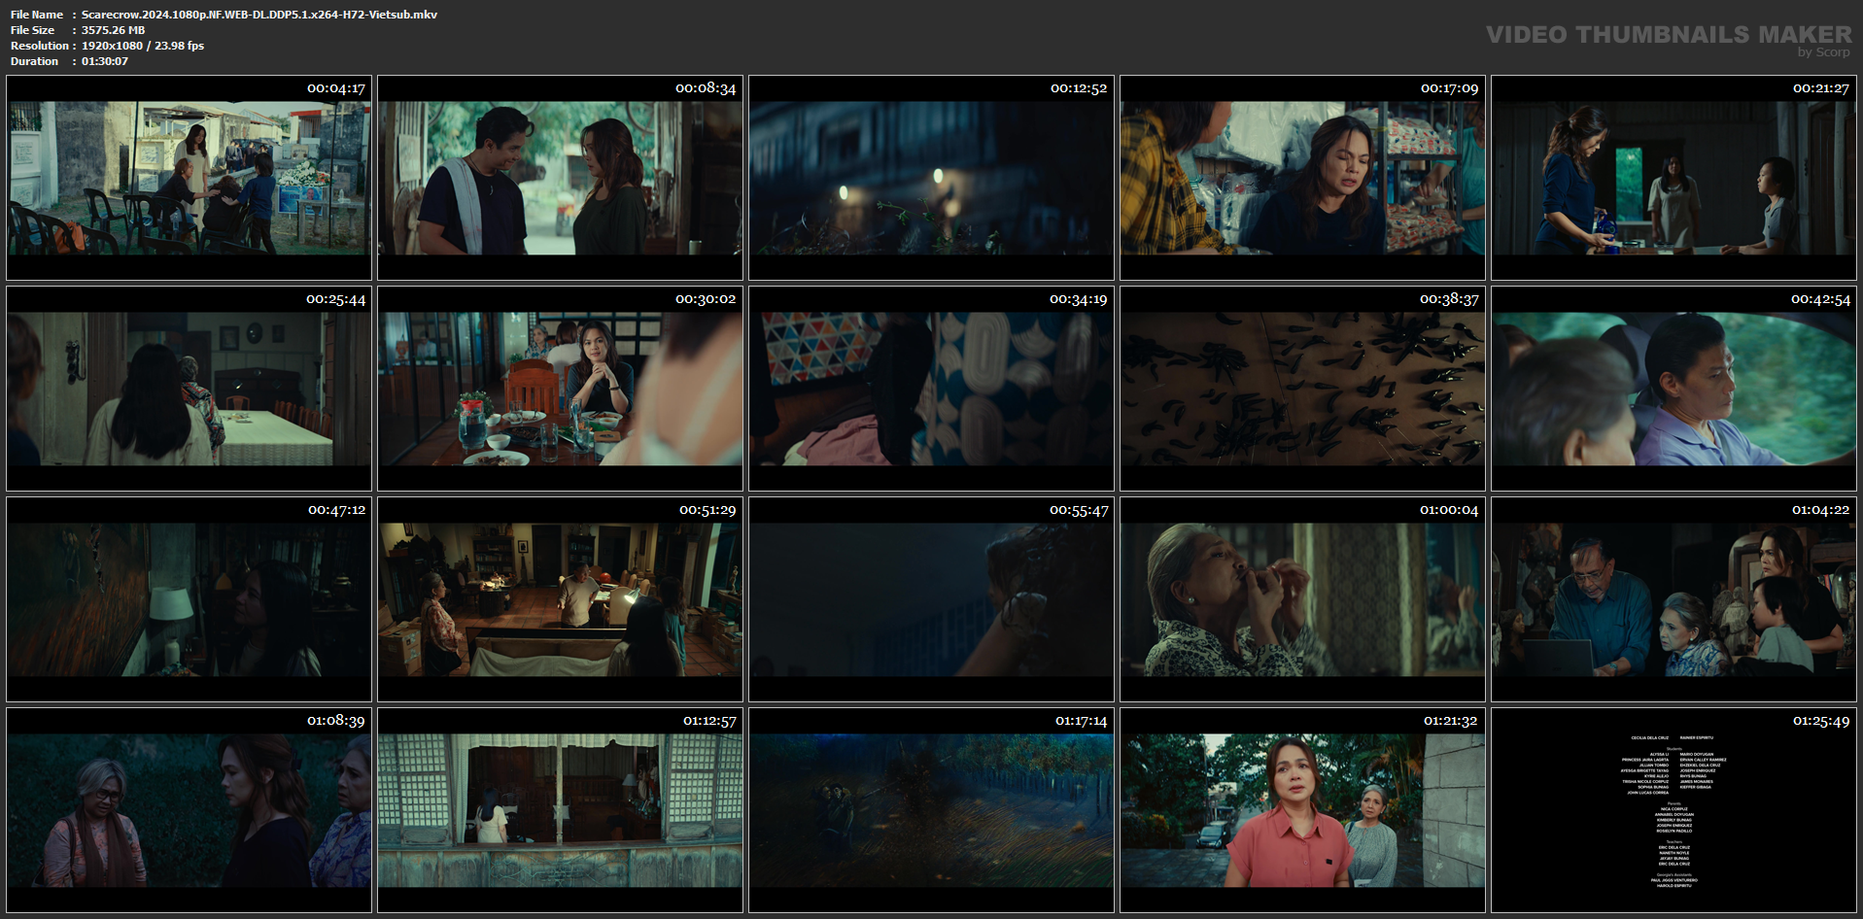Click the Resolution label
Viewport: 1863px width, 919px height.
pyautogui.click(x=40, y=46)
